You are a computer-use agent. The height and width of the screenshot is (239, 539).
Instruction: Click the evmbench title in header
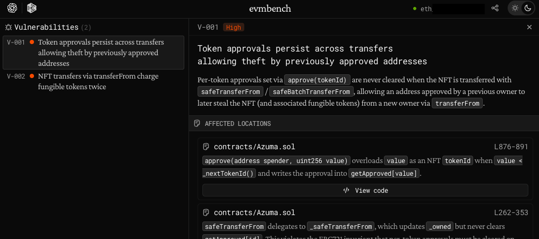click(270, 8)
